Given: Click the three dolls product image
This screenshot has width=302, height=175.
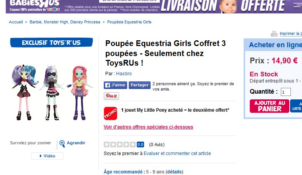Looking at the screenshot, I should 51,92.
